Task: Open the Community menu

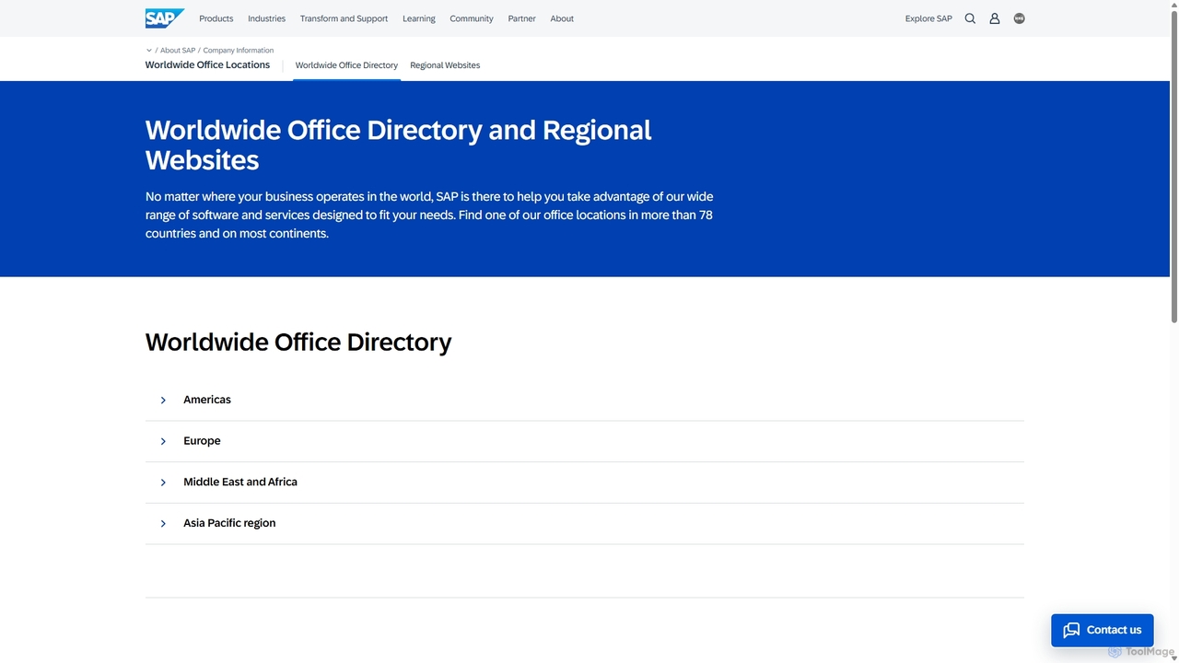Action: click(472, 18)
